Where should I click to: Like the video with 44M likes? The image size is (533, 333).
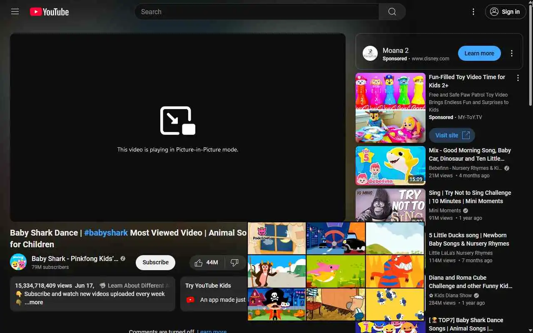coord(207,262)
